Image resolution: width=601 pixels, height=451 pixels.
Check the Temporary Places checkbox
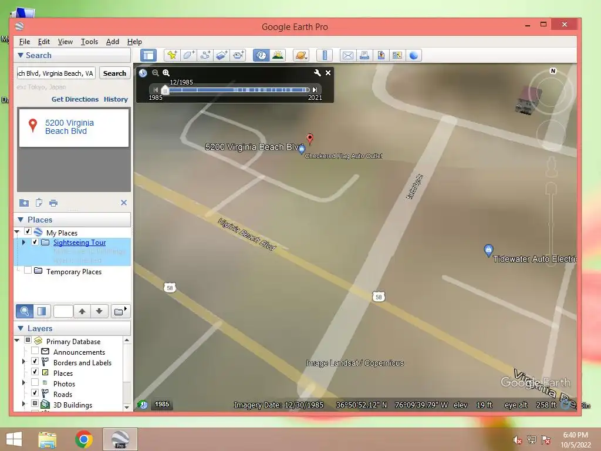[28, 270]
